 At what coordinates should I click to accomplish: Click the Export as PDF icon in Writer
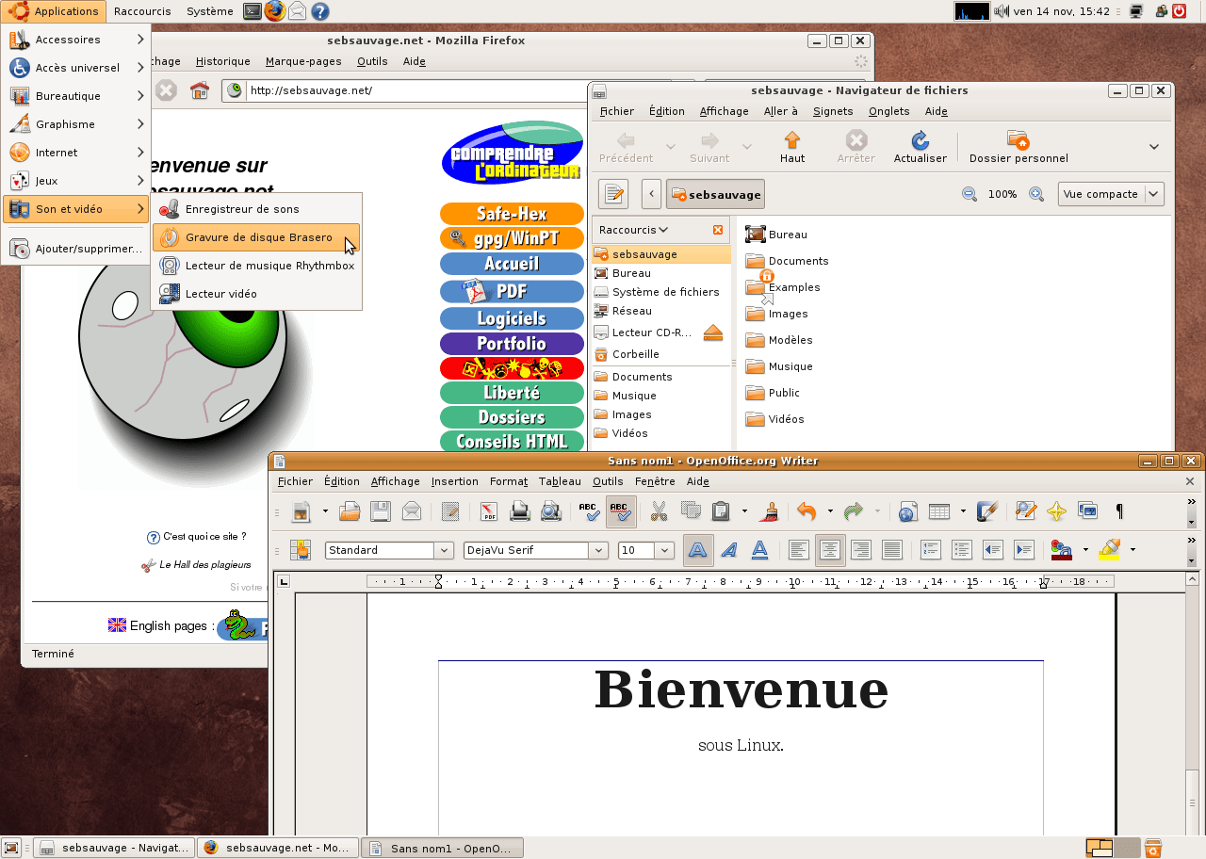(489, 511)
